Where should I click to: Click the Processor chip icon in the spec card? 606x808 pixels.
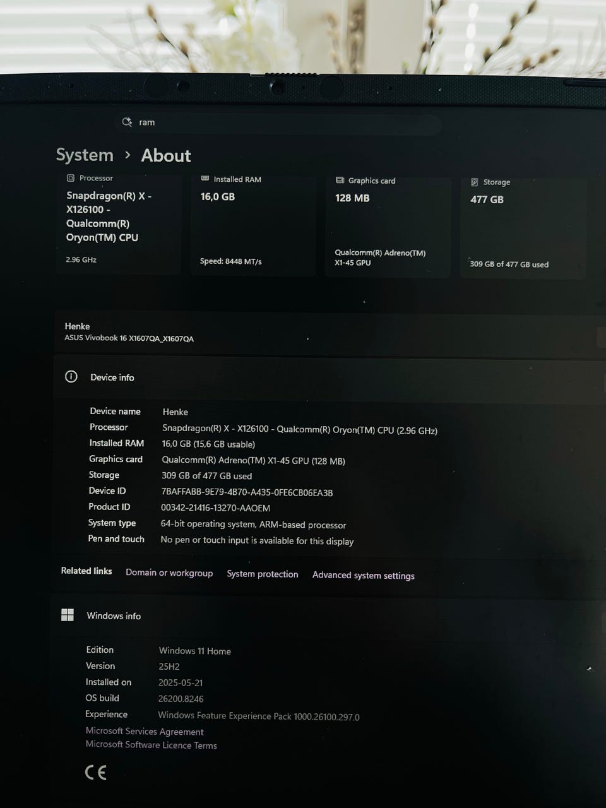click(x=71, y=178)
